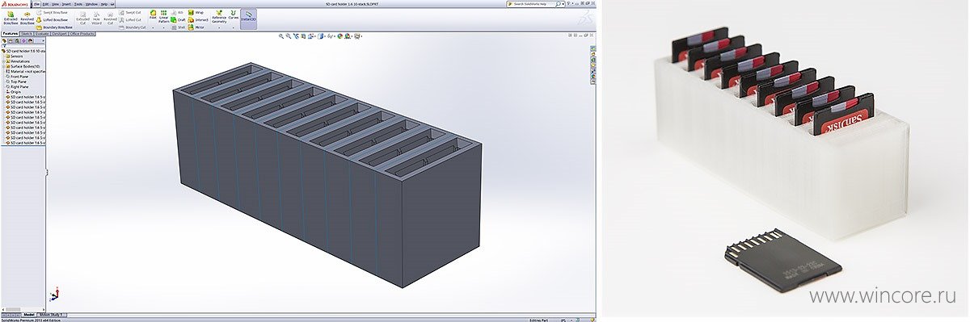The height and width of the screenshot is (322, 970).
Task: Click the Lofted Boss/Base button
Action: (53, 20)
